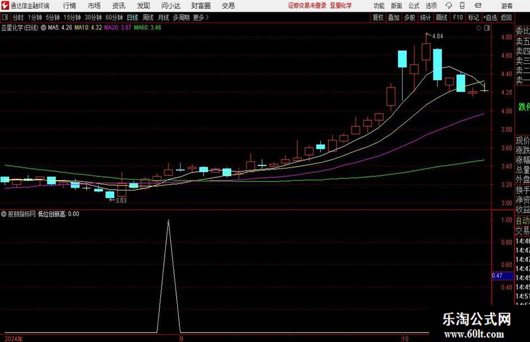
Task: Open the customer service headset icon
Action: point(449,6)
